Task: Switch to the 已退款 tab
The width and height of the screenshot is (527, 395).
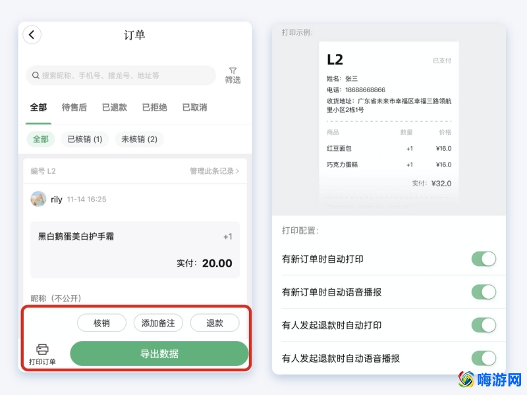Action: [x=115, y=107]
